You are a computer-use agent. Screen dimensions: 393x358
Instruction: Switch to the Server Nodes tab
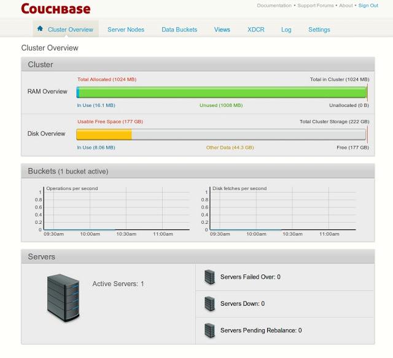[126, 30]
